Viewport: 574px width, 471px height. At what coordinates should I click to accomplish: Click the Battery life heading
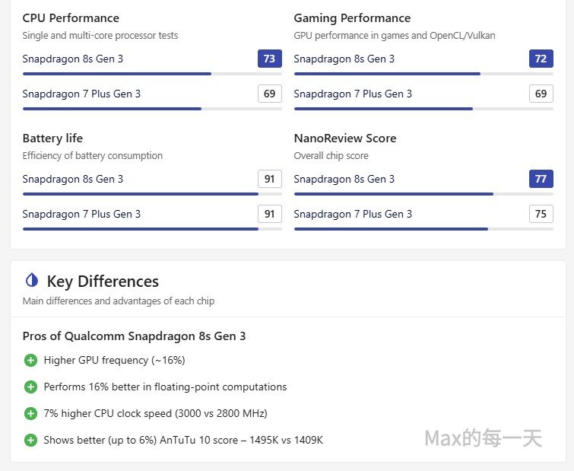tap(52, 138)
